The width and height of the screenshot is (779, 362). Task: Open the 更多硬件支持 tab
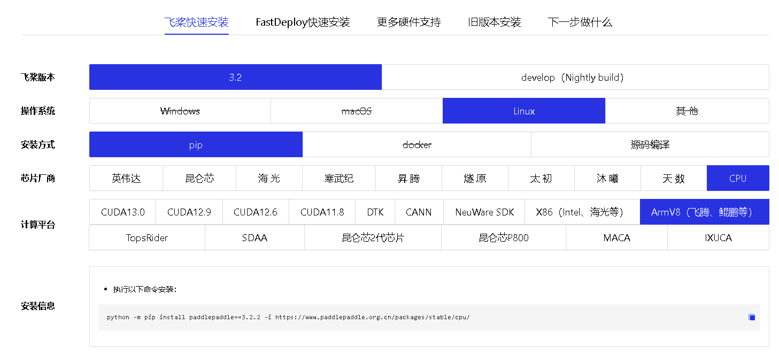pos(408,22)
